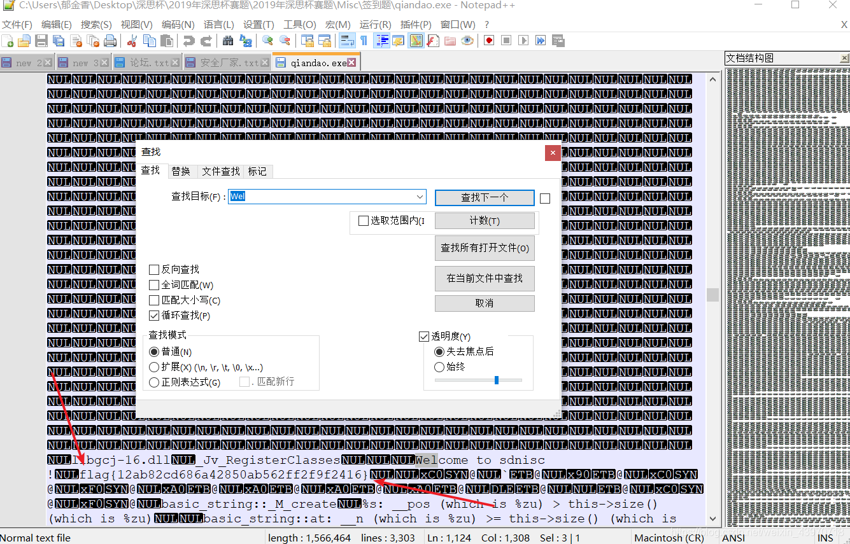
Task: Toggle indent guide toolbar icon
Action: click(x=381, y=41)
